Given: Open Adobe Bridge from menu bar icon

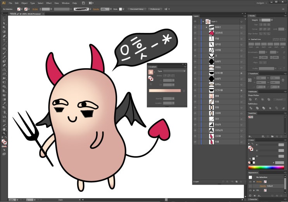Looking at the screenshot, I should tap(83, 3).
